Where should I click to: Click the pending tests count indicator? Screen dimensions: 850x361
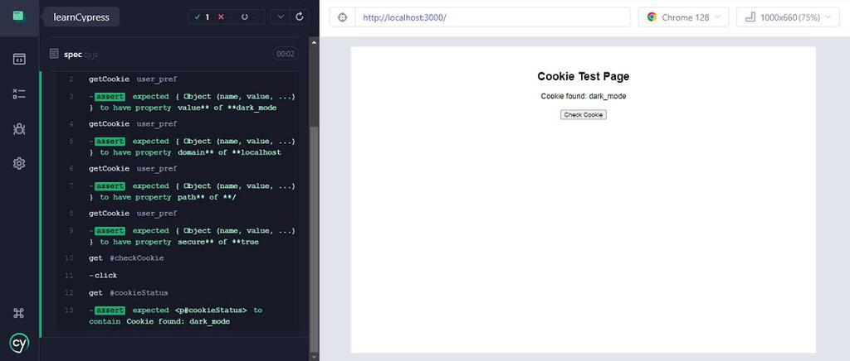click(248, 17)
